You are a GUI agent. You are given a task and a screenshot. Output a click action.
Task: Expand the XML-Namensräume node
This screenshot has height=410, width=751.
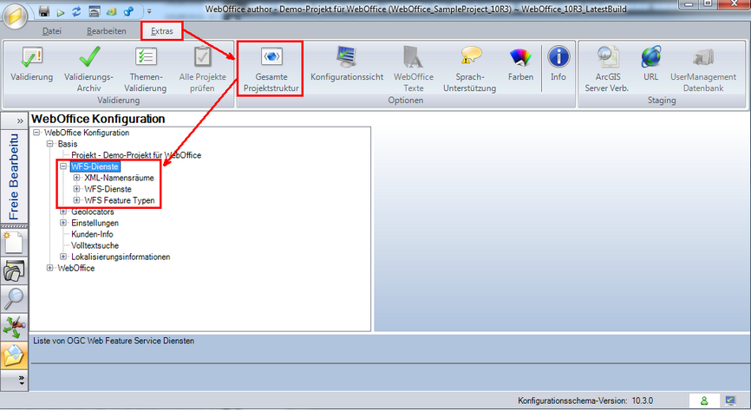coord(76,178)
